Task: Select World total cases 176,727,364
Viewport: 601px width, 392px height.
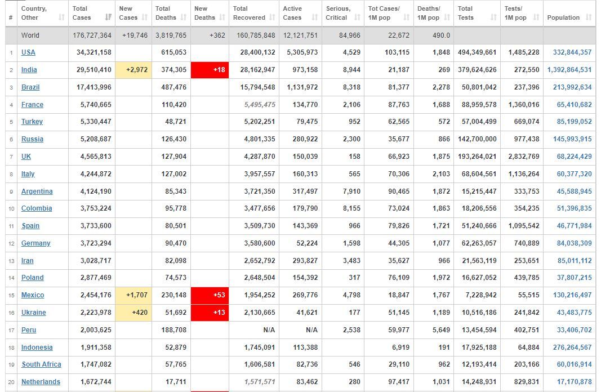Action: 92,35
